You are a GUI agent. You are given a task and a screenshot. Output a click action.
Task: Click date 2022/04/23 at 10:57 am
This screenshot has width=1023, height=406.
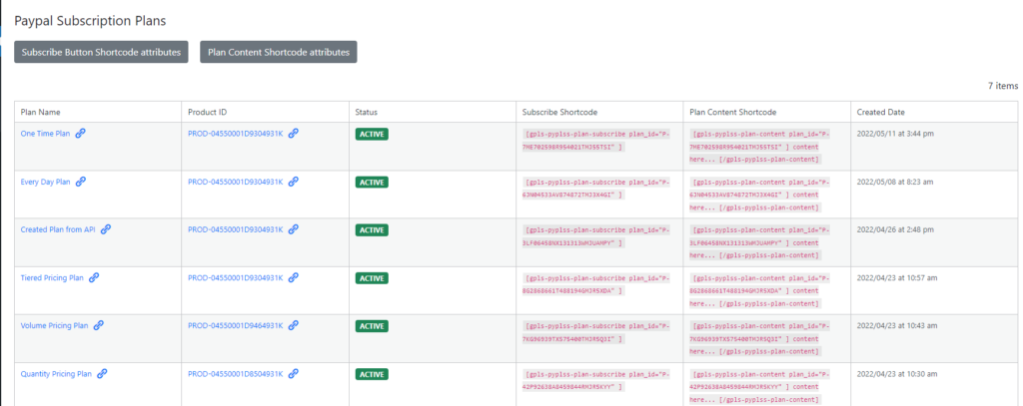click(x=897, y=277)
